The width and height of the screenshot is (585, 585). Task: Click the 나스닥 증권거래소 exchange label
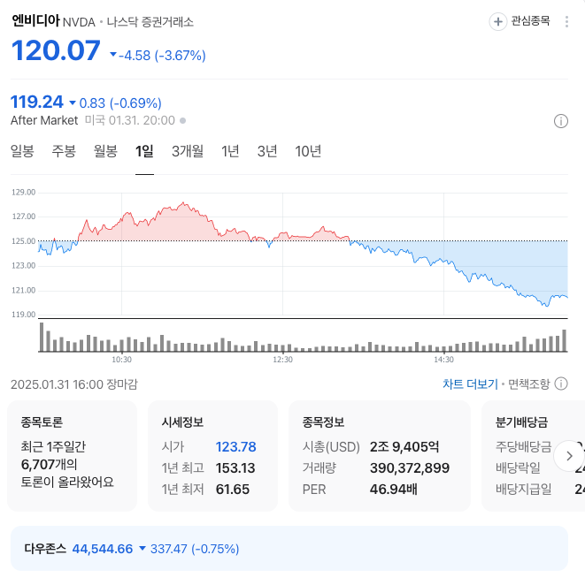pos(150,21)
